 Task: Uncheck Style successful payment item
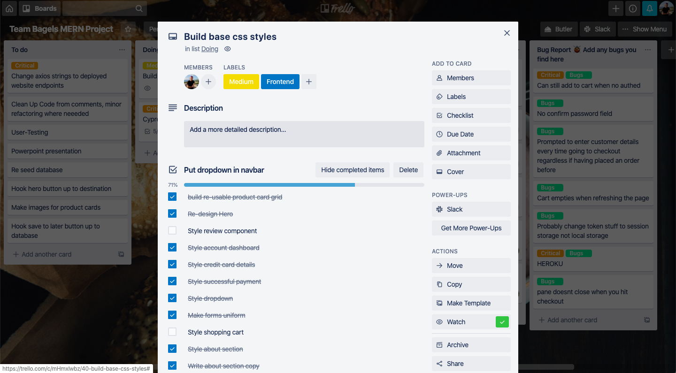coord(172,281)
